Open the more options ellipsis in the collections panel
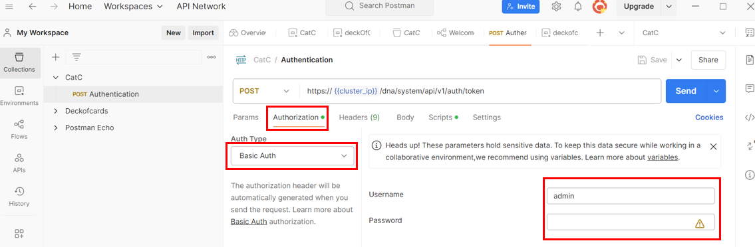 (212, 57)
